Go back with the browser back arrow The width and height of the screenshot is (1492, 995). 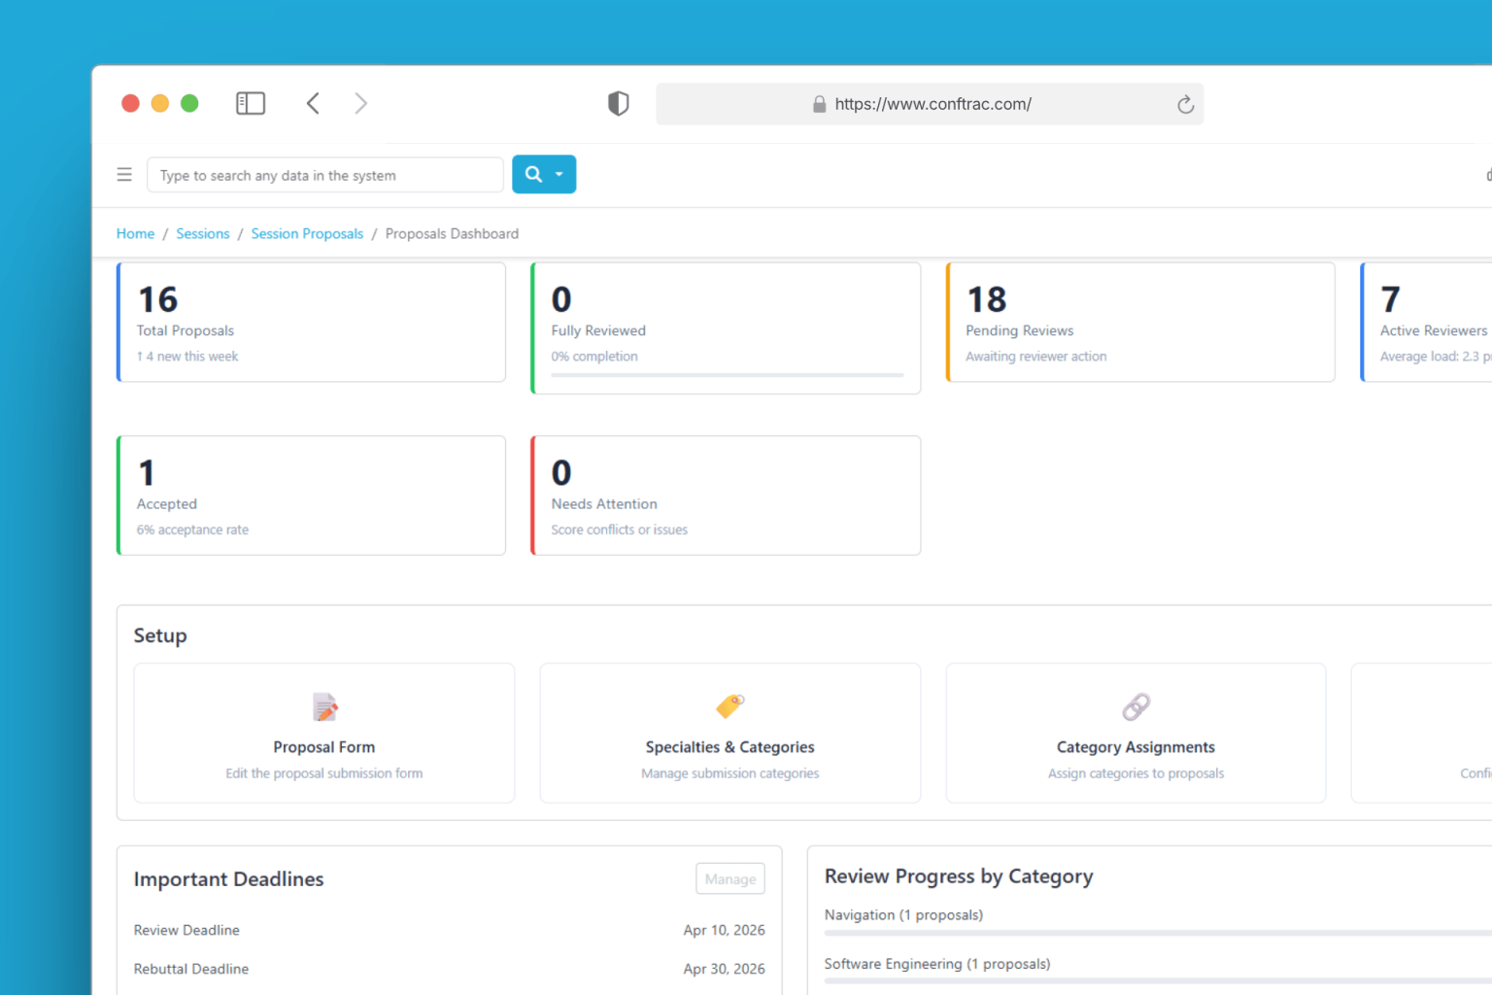coord(313,103)
